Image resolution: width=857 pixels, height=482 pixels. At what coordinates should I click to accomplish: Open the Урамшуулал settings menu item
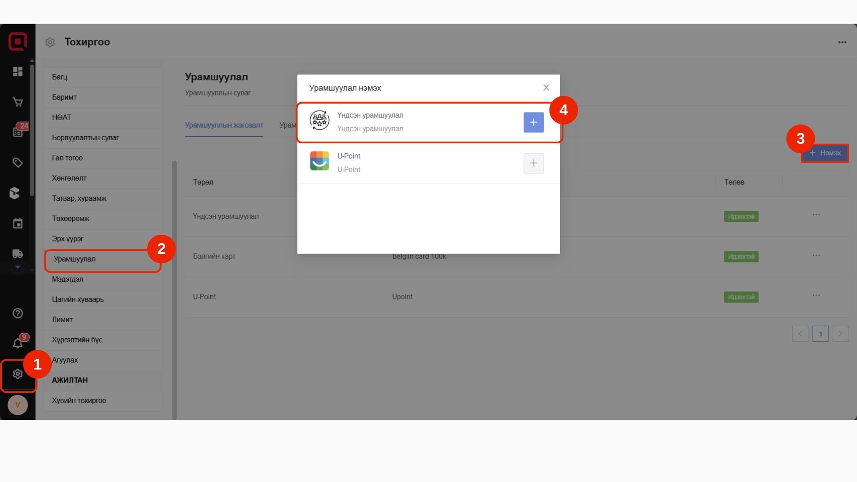point(75,259)
